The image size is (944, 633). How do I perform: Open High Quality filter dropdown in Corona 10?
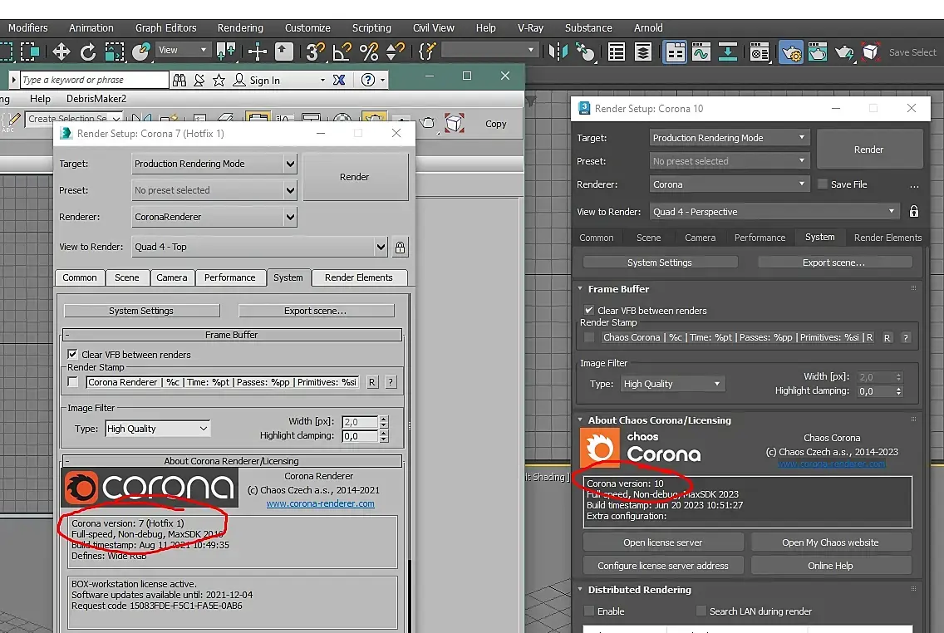672,384
